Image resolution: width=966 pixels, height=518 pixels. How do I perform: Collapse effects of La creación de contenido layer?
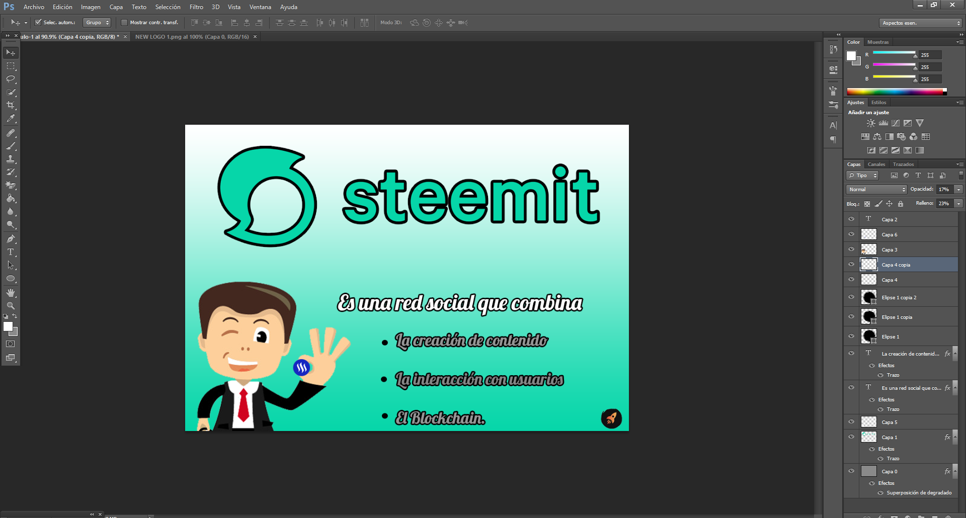(955, 354)
